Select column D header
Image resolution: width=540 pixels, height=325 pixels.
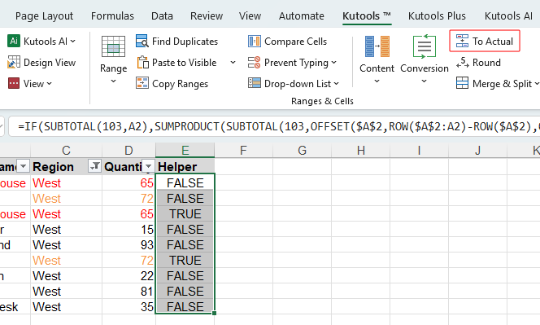128,151
